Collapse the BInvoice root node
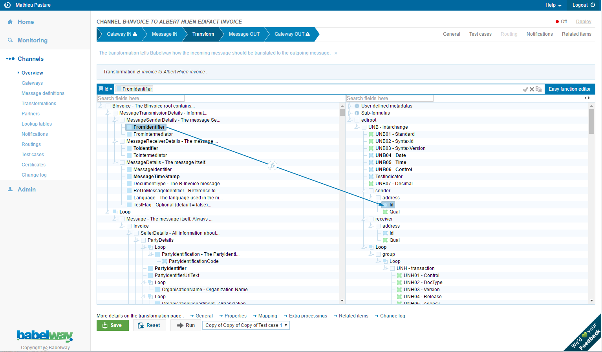Screen dimensions: 602x352 click(x=101, y=106)
